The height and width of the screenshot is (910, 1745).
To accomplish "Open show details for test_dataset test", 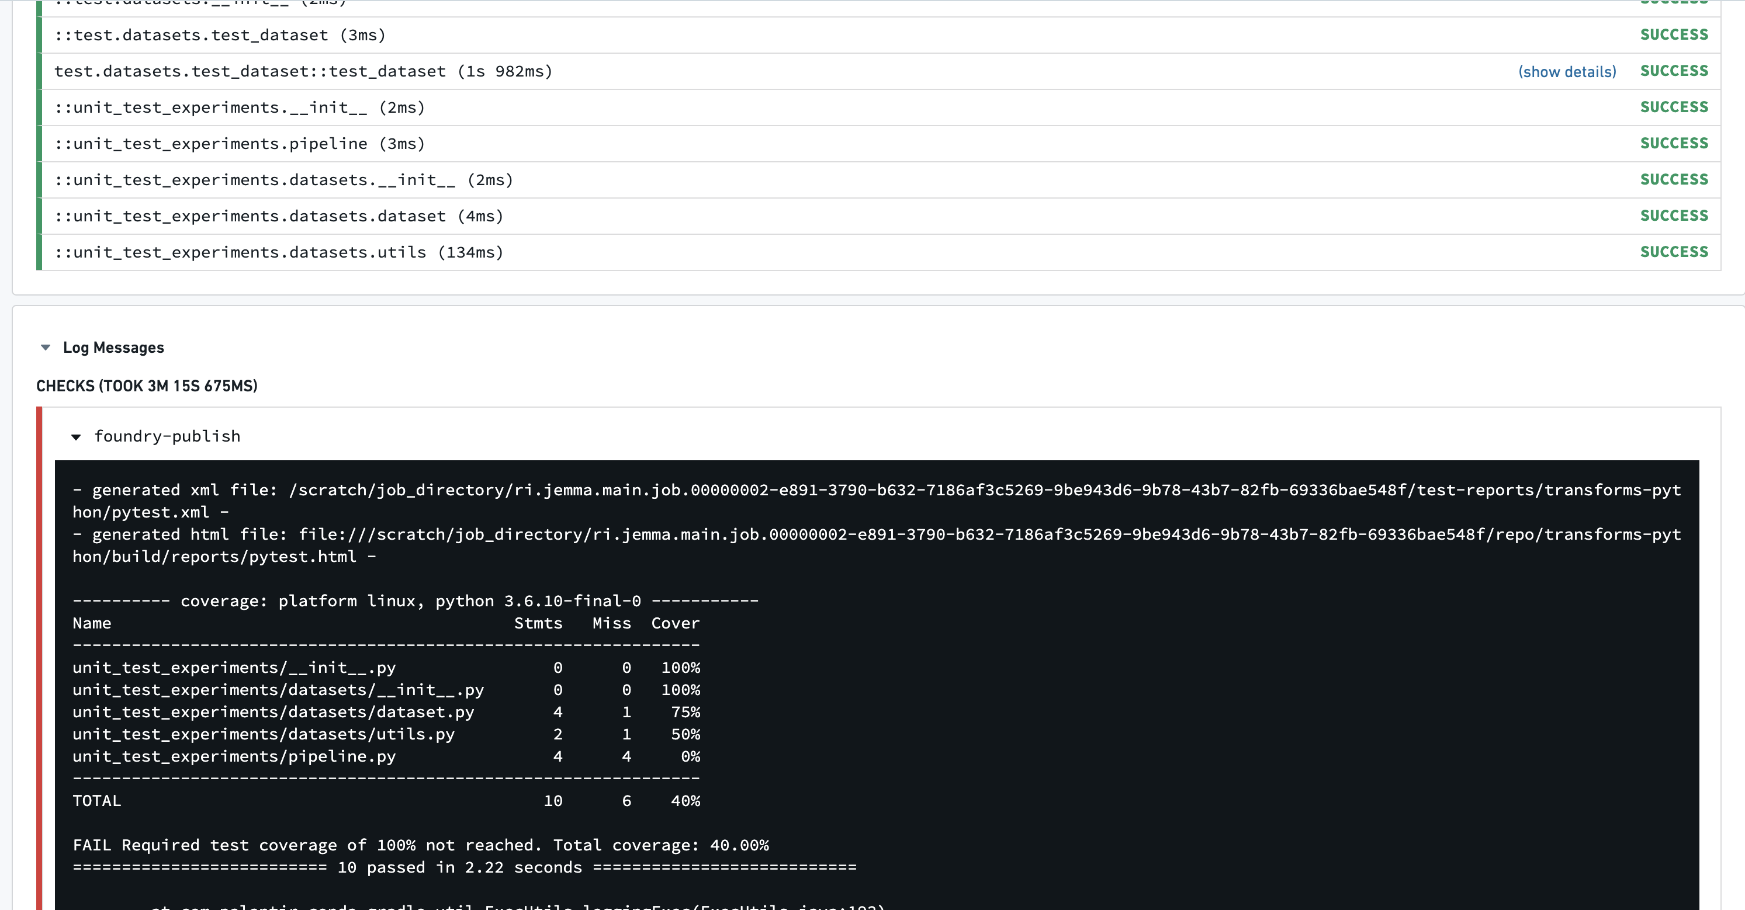I will pyautogui.click(x=1567, y=72).
